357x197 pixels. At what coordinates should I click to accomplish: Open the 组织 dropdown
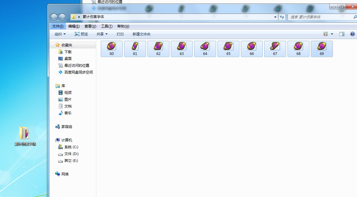60,34
